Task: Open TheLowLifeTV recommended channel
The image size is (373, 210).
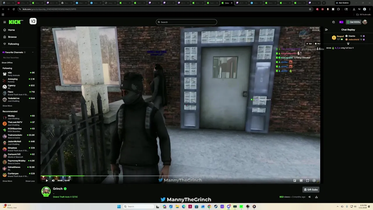Action: tap(19, 123)
